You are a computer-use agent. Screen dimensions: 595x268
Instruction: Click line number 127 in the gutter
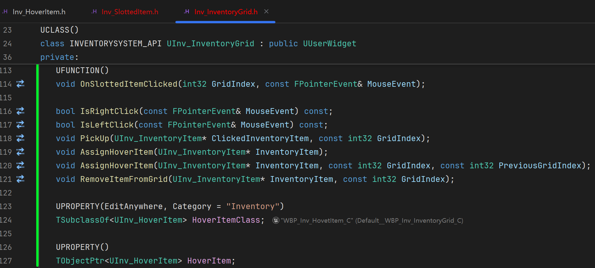tap(6, 261)
